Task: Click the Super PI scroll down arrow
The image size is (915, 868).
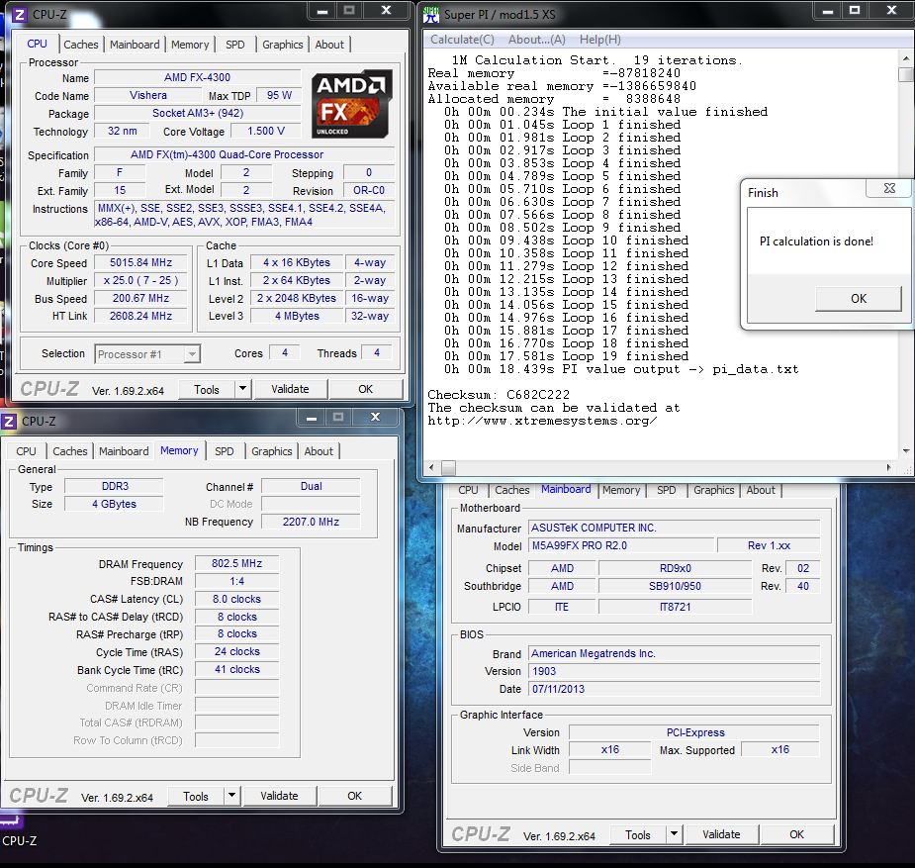Action: [906, 450]
